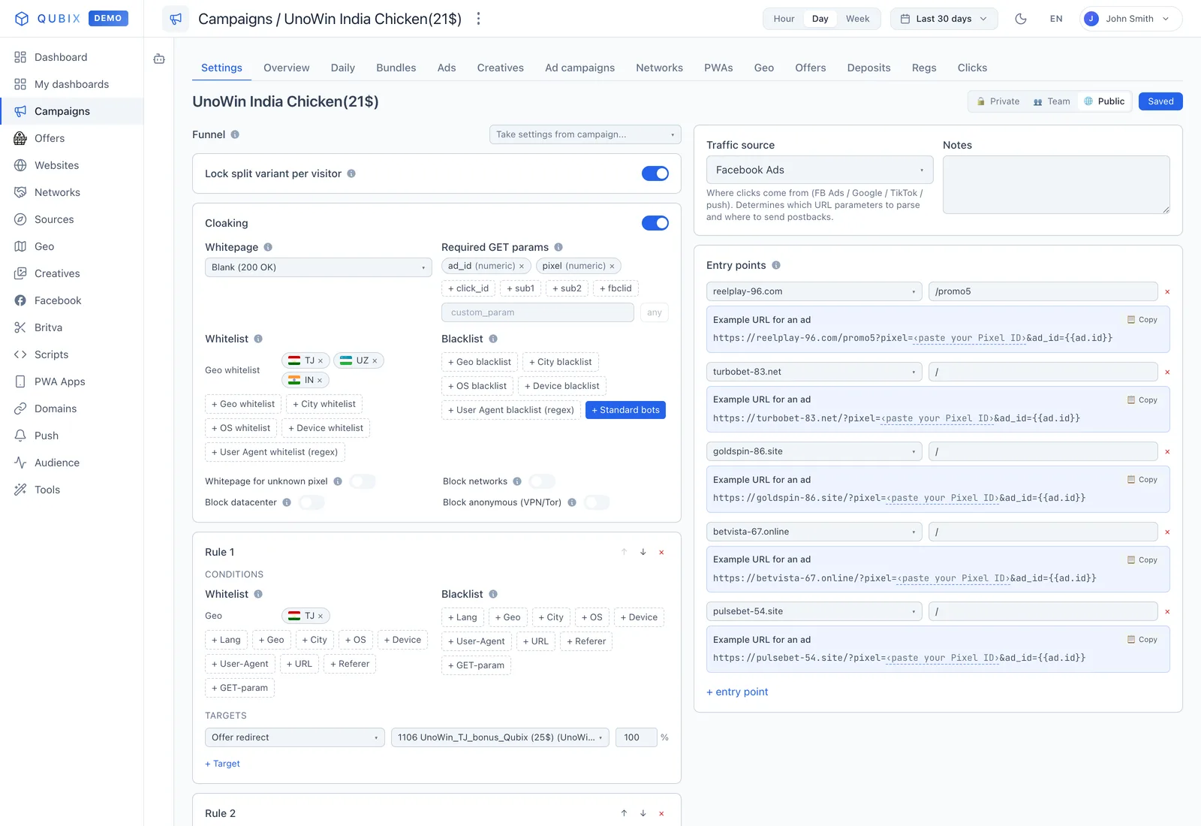Switch to the Creatives tab
Viewport: 1201px width, 826px height.
[501, 68]
